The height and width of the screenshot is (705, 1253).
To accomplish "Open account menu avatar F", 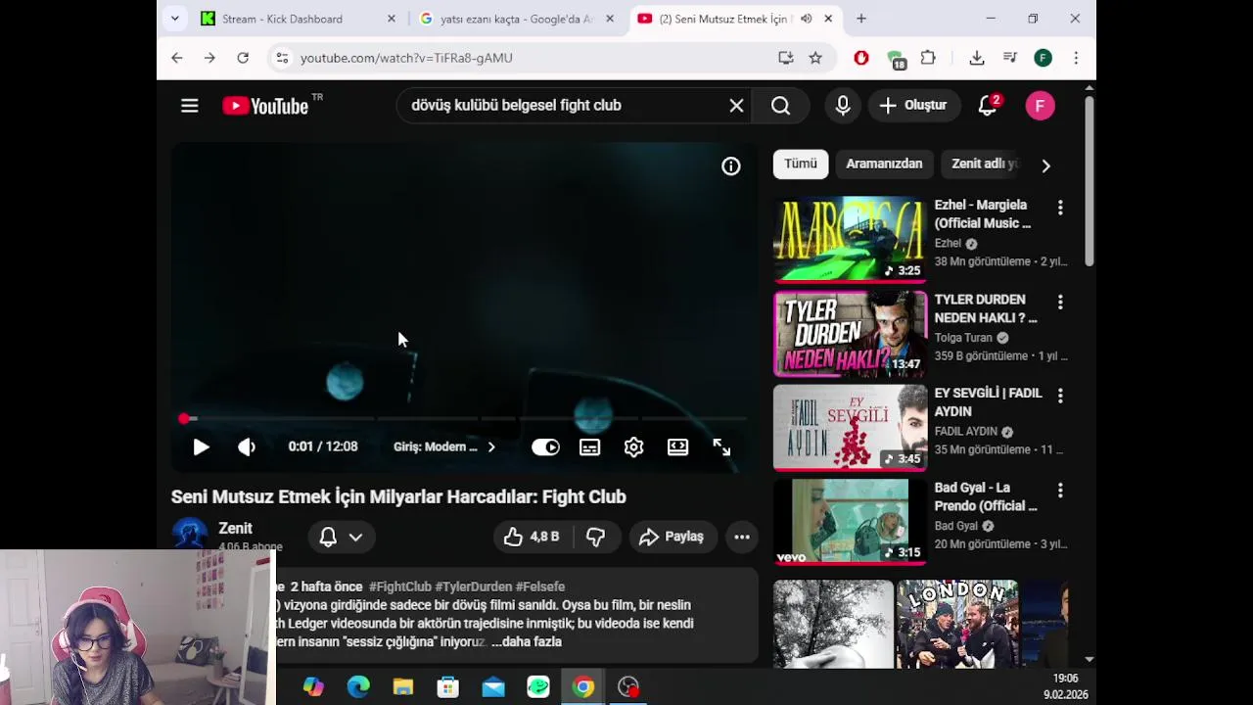I will click(x=1040, y=106).
